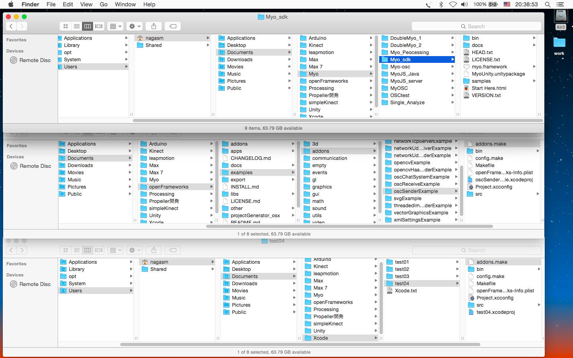Select the CHANGELOG.md file
The image size is (573, 358).
click(251, 158)
